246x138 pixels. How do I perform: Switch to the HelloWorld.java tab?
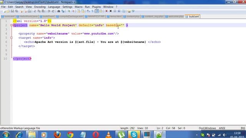click(x=27, y=16)
